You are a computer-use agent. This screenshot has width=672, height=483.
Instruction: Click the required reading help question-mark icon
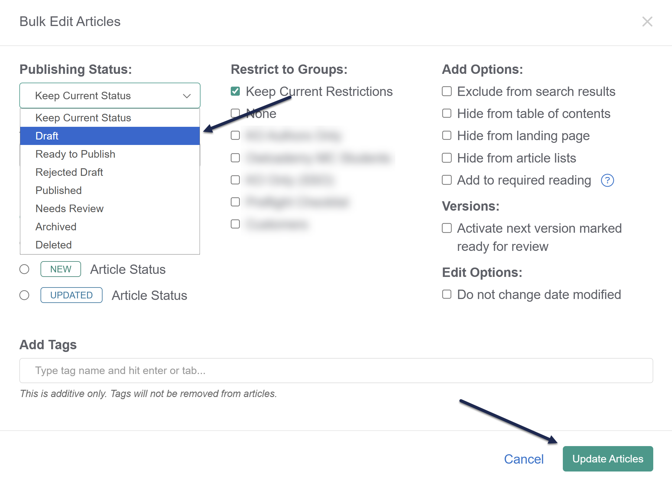pos(607,180)
